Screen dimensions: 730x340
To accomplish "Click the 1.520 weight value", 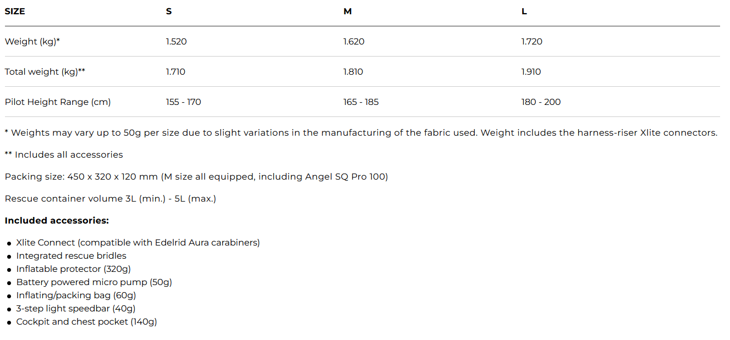I will pyautogui.click(x=177, y=41).
